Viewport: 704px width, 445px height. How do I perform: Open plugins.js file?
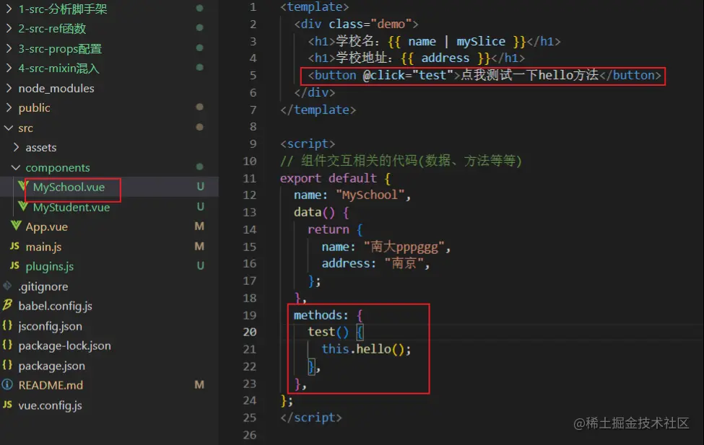(49, 266)
